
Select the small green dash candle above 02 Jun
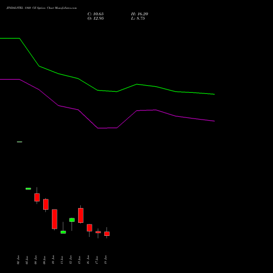pos(20,142)
